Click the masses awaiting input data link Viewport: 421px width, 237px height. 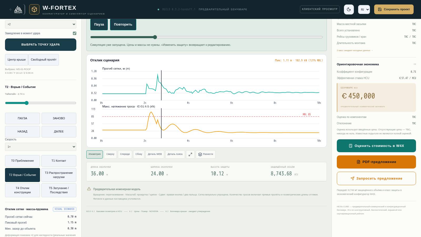(355, 50)
